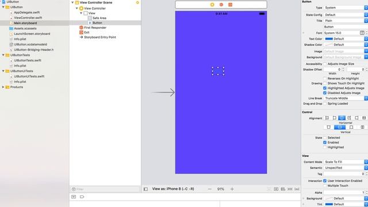Toggle the debug area visibility icon

click(x=74, y=197)
